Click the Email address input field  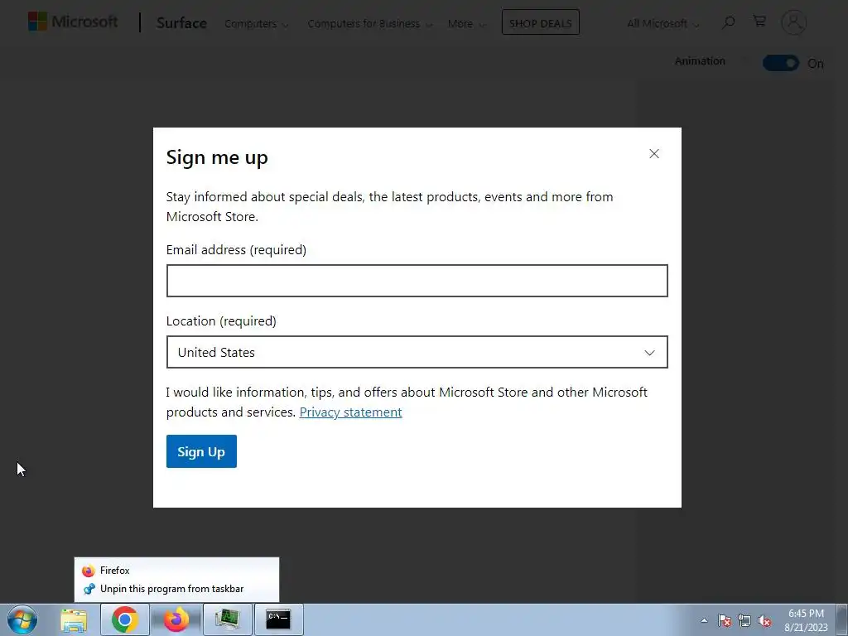(417, 281)
